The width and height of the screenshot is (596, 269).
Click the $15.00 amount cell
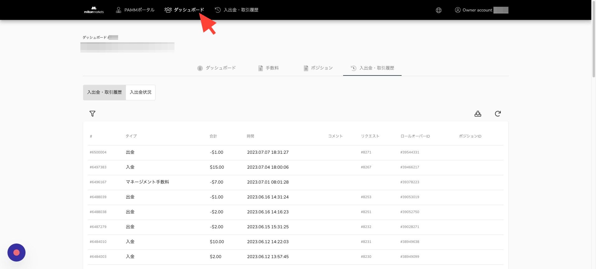pos(217,167)
